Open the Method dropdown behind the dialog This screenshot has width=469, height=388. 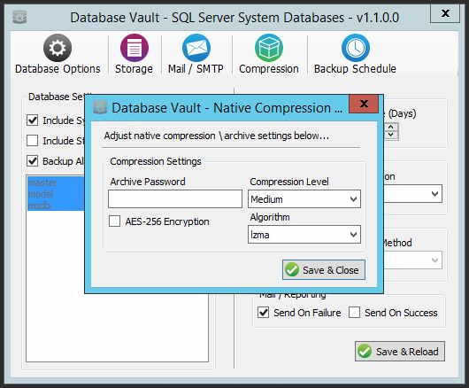[412, 260]
